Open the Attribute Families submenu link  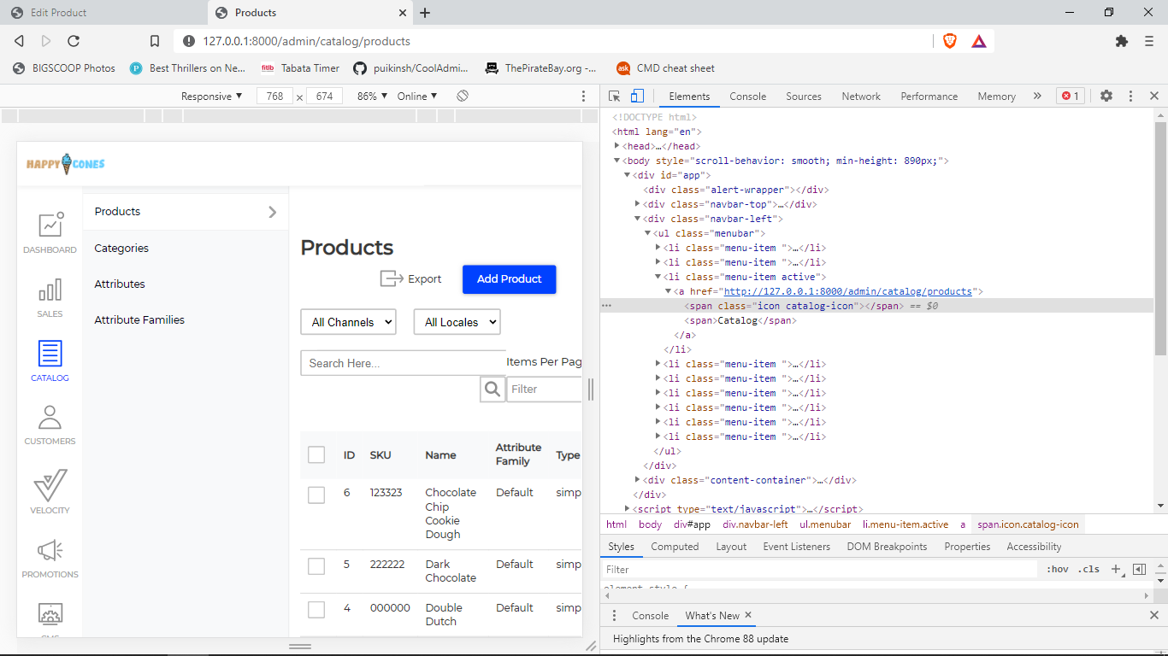point(139,319)
